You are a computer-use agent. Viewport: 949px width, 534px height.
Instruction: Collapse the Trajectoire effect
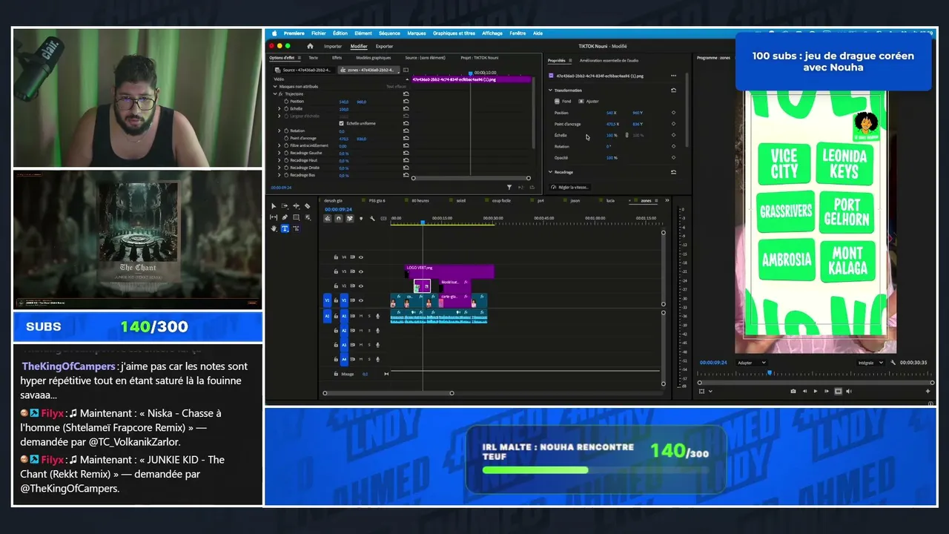click(x=274, y=94)
